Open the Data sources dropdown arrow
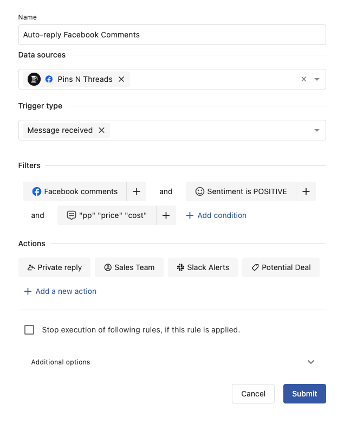Viewport: 344px width, 423px height. coord(317,79)
